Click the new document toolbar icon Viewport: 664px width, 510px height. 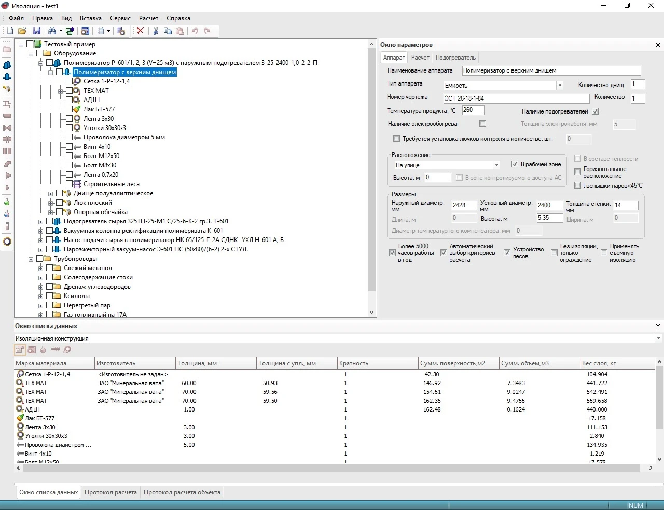(x=10, y=31)
